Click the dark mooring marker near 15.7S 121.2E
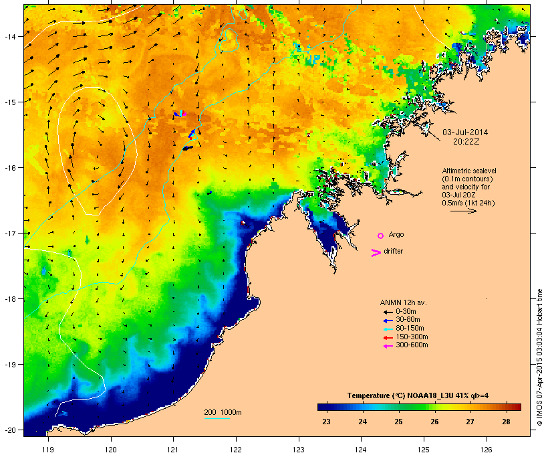Viewport: 548px width, 455px height. (188, 148)
